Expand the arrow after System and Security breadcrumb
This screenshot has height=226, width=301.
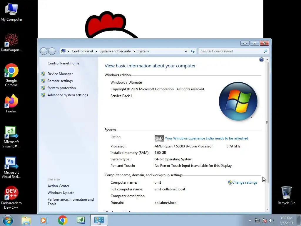134,51
